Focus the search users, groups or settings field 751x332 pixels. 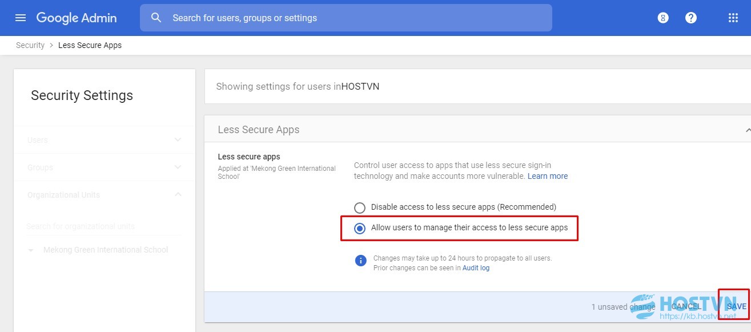(x=346, y=18)
